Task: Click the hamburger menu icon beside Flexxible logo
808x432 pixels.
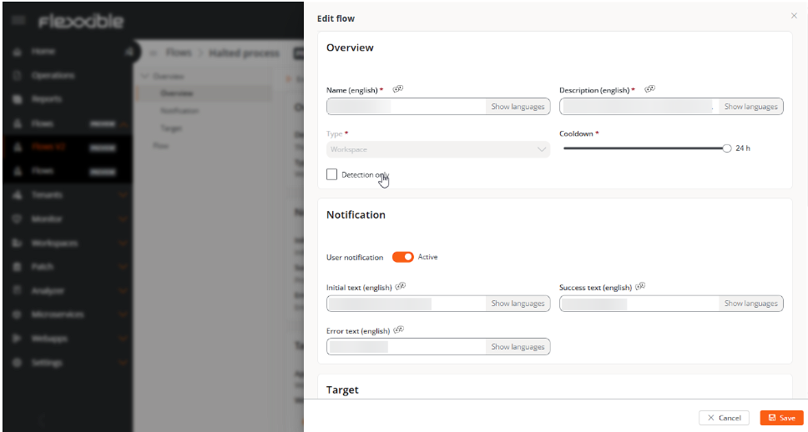Action: coord(18,21)
